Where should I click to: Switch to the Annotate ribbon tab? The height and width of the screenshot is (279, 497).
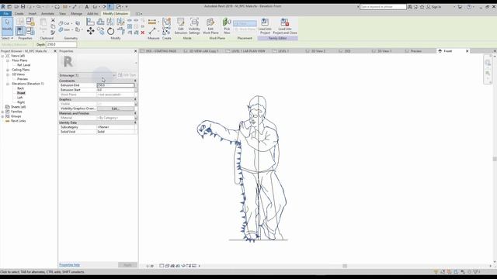tap(47, 14)
